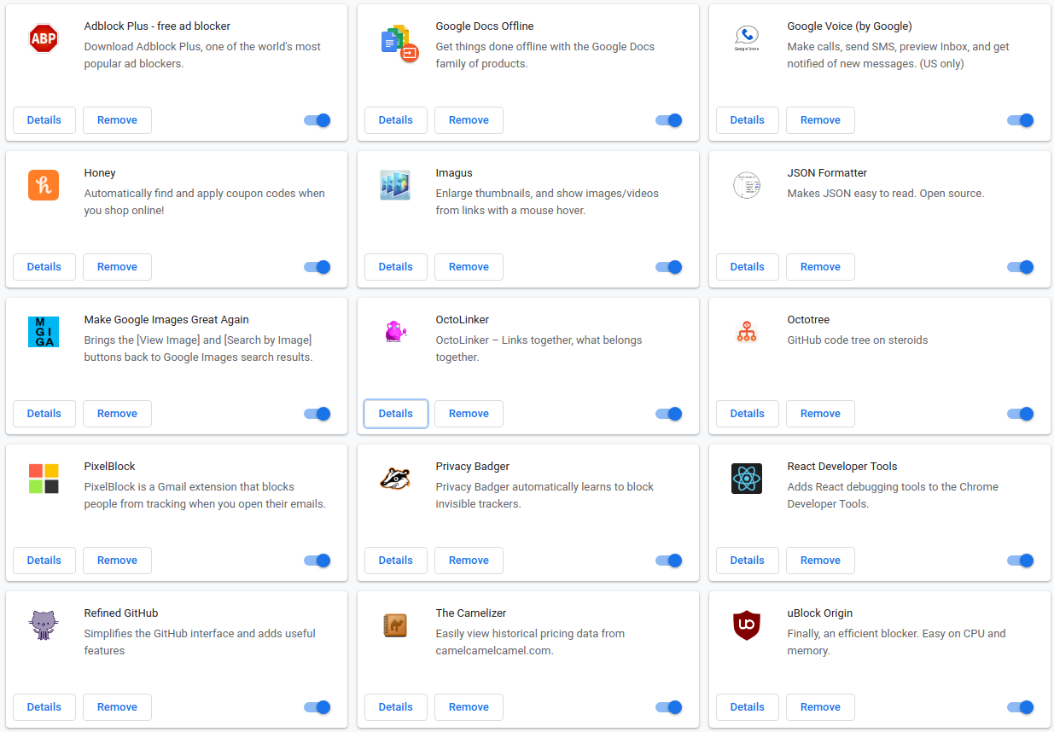Turn off Google Docs Offline toggle
The image size is (1054, 732).
[x=669, y=120]
